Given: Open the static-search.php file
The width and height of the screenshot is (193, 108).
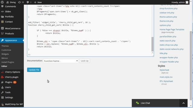Looking at the screenshot, I should 167,41.
